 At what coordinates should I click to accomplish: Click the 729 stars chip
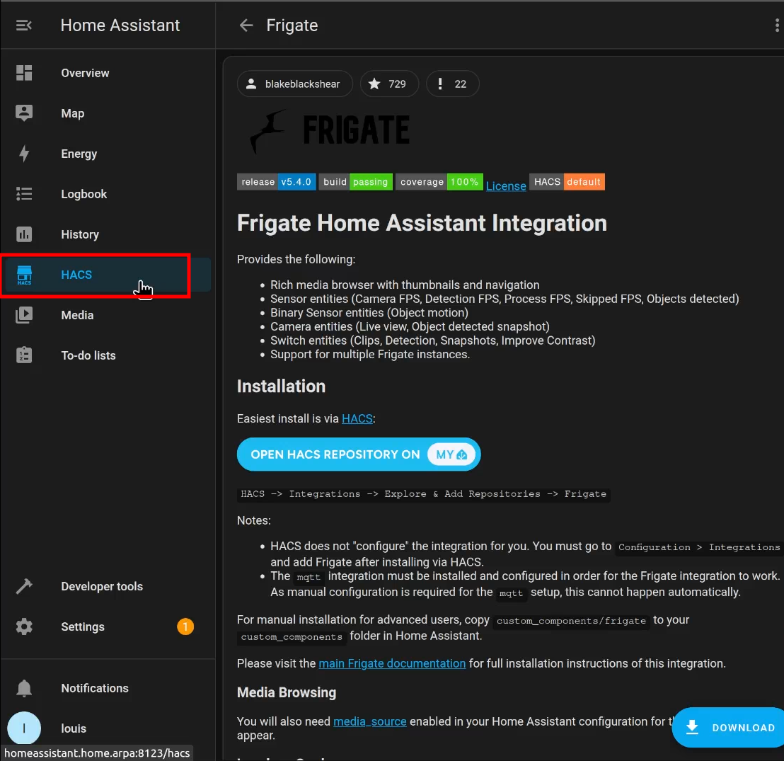[389, 84]
